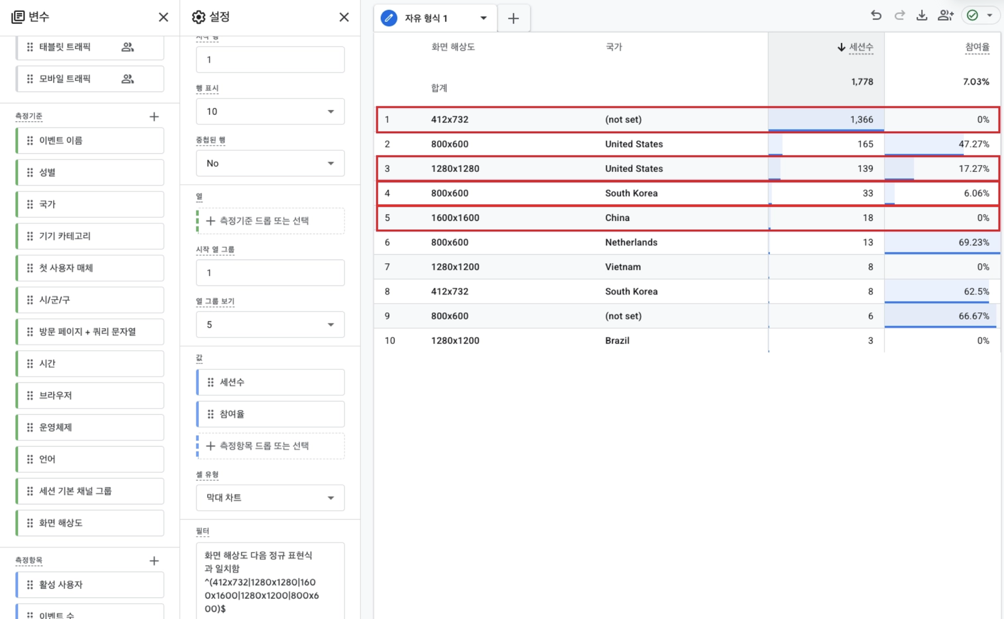The height and width of the screenshot is (619, 1004).
Task: Select the 성별 dimension
Action: (90, 173)
